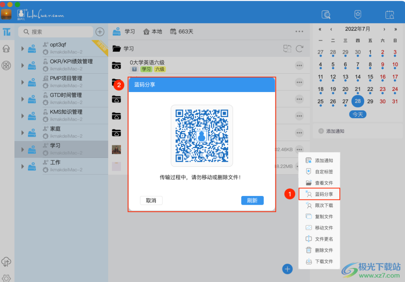Choose 删除文件 from the context menu
405x282 pixels.
319,250
